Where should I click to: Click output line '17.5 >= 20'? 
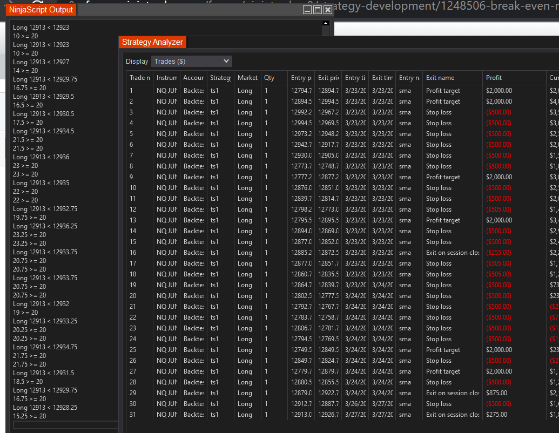tap(28, 123)
